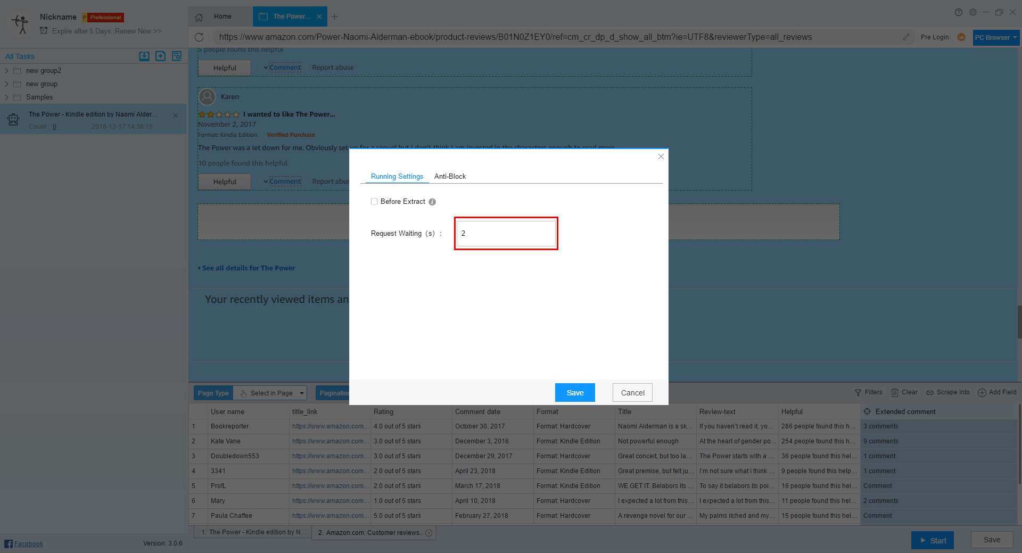Click the Save button in dialog

point(575,393)
